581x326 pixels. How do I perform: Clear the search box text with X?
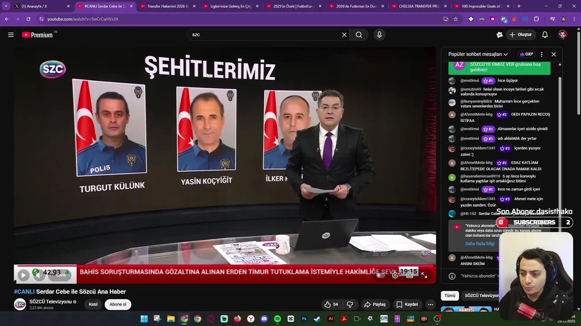344,35
